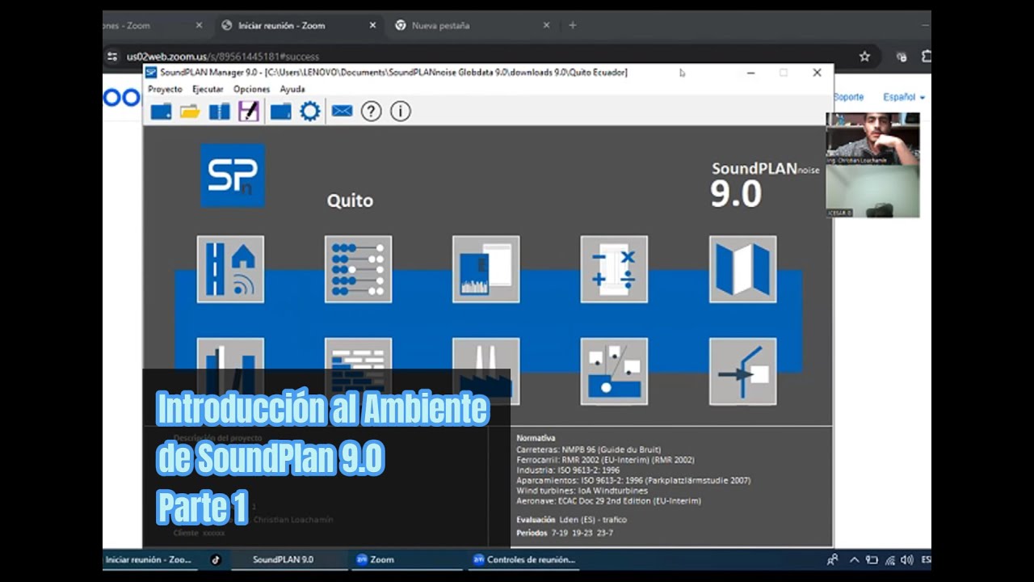
Task: Show hidden tray icons with the chevron
Action: point(855,559)
